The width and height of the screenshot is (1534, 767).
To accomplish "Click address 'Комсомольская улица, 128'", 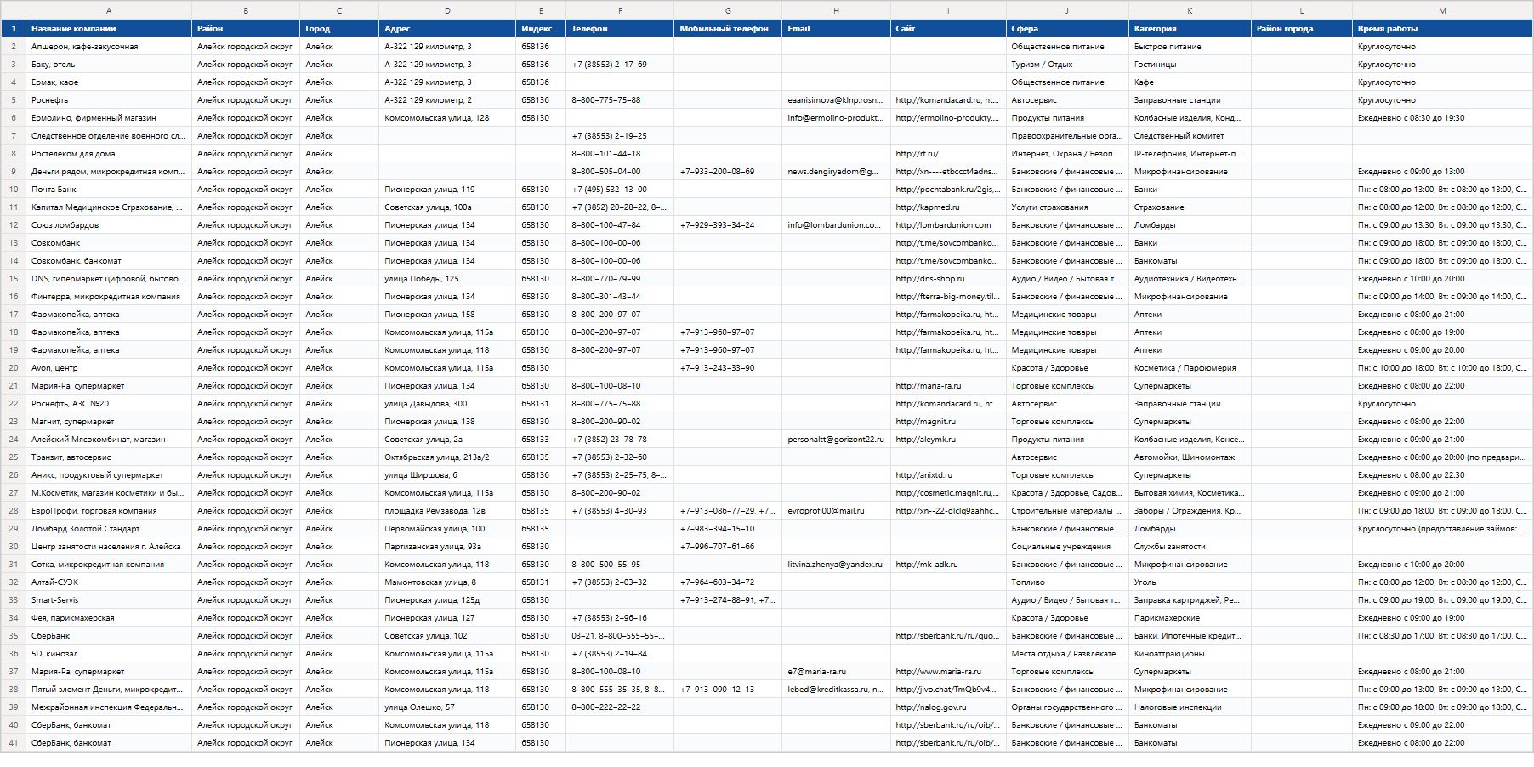I will 447,118.
